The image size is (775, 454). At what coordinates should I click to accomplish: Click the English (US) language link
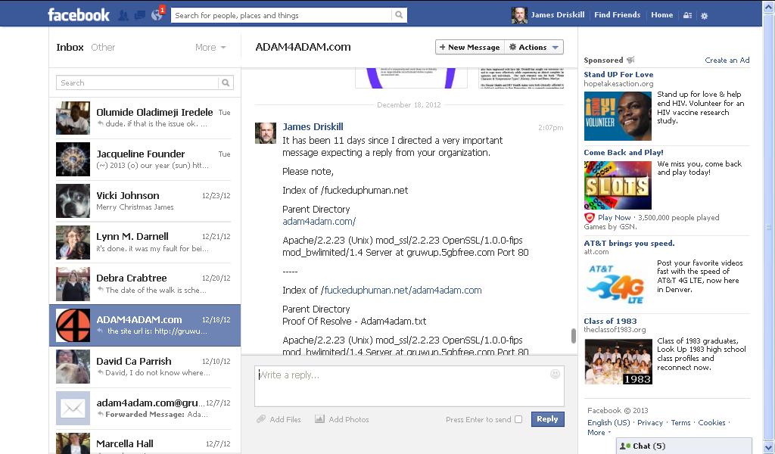click(608, 422)
